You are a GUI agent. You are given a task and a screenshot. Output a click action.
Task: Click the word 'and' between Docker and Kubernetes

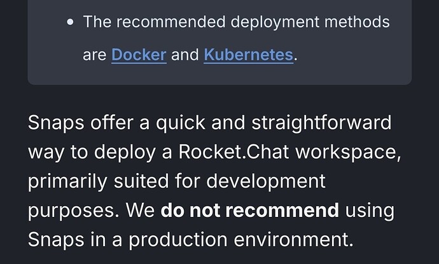click(185, 55)
